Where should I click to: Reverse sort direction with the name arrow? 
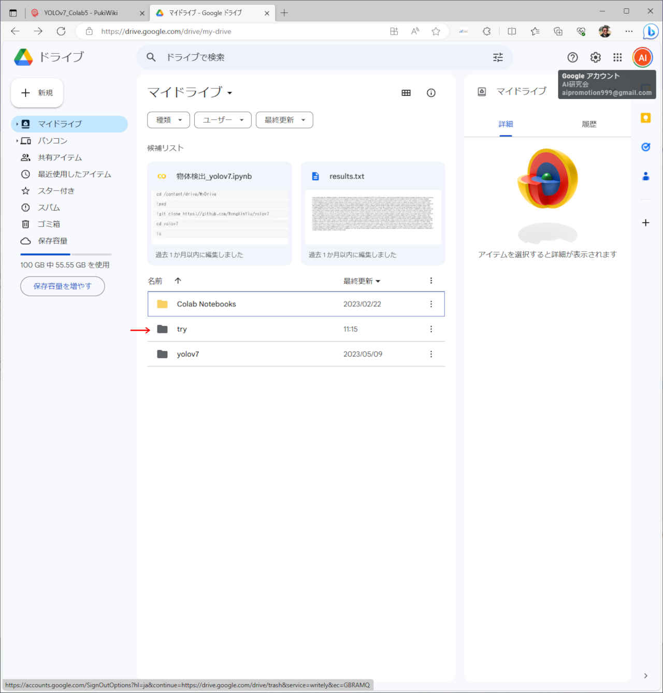178,281
